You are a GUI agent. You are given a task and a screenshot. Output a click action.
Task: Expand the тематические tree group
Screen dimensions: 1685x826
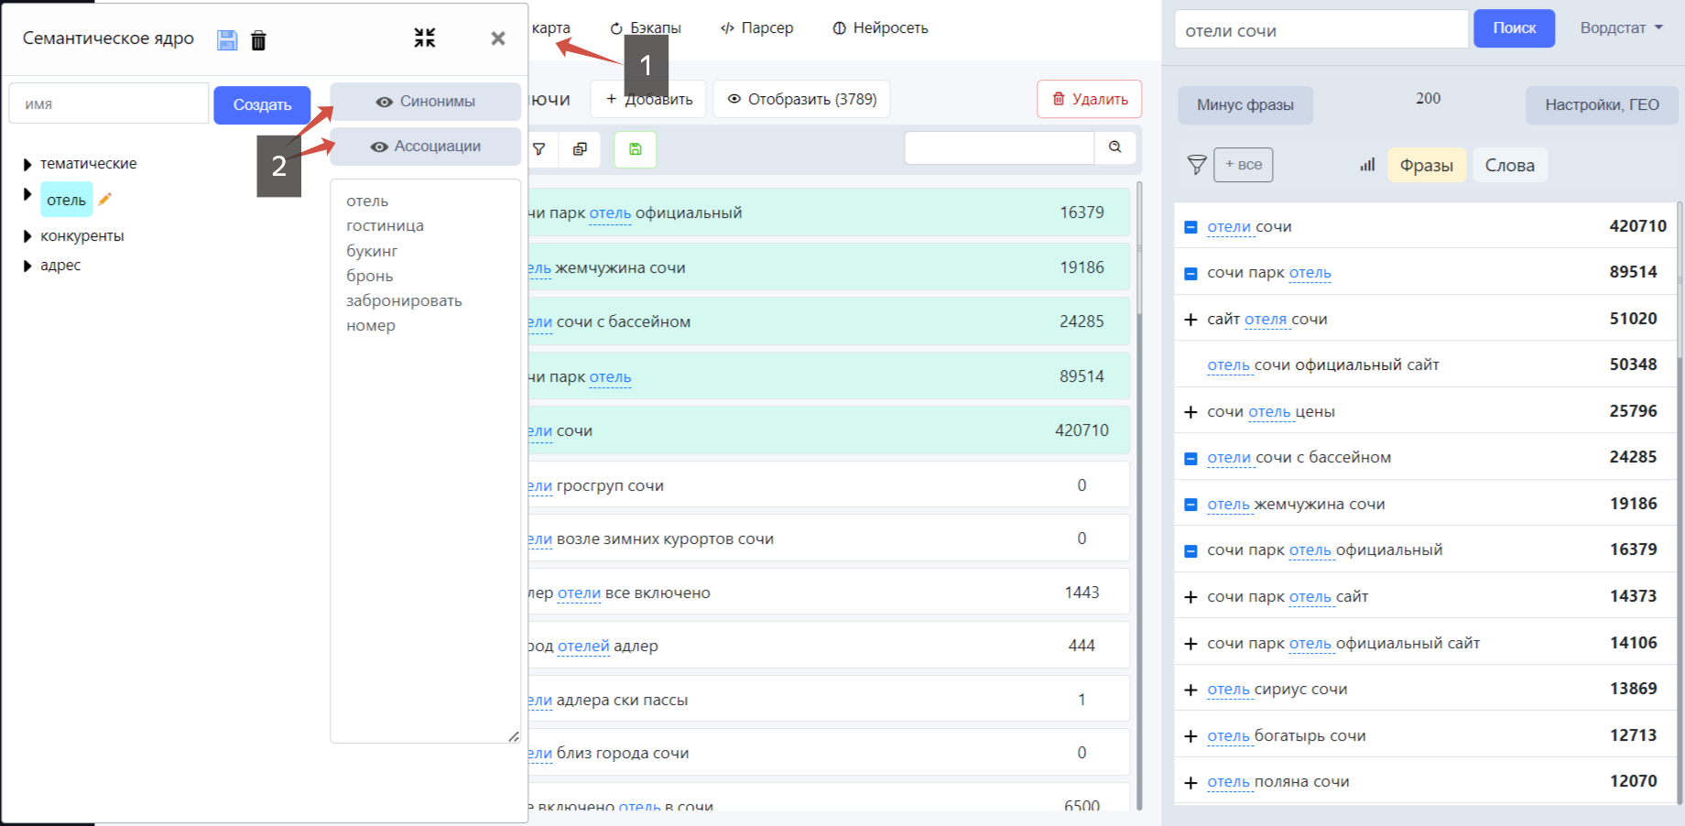tap(27, 165)
